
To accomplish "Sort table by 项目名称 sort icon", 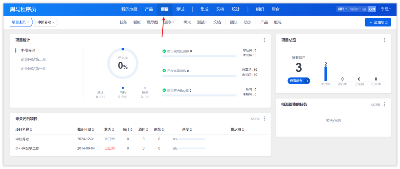I will click(31, 130).
